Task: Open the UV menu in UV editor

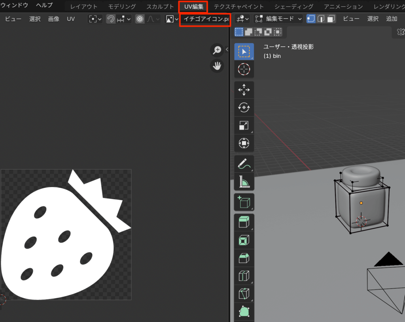Action: [x=71, y=19]
